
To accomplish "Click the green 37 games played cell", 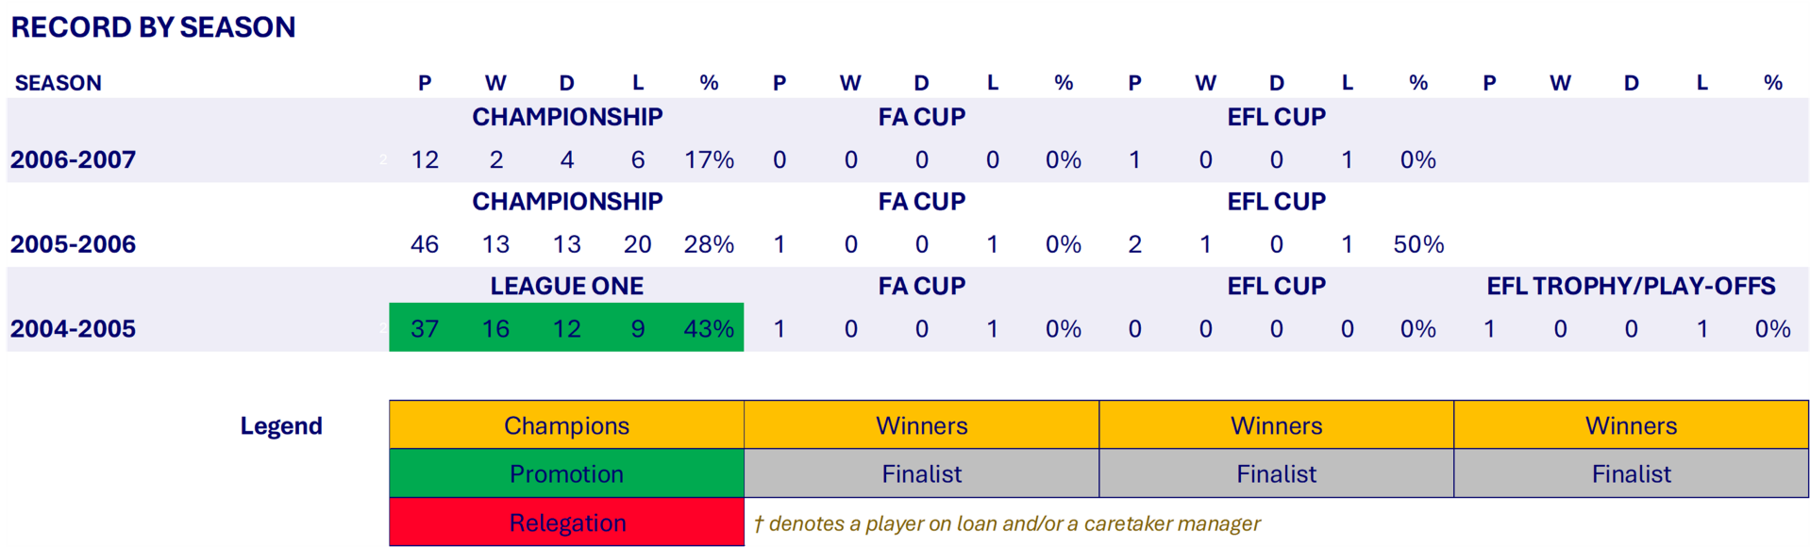I will (x=425, y=329).
